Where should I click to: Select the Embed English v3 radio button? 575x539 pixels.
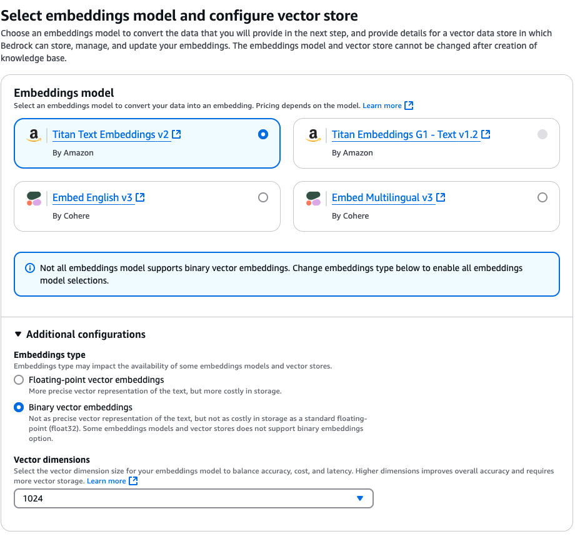263,197
